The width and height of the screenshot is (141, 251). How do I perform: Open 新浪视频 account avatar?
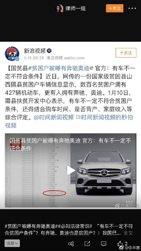(12, 54)
